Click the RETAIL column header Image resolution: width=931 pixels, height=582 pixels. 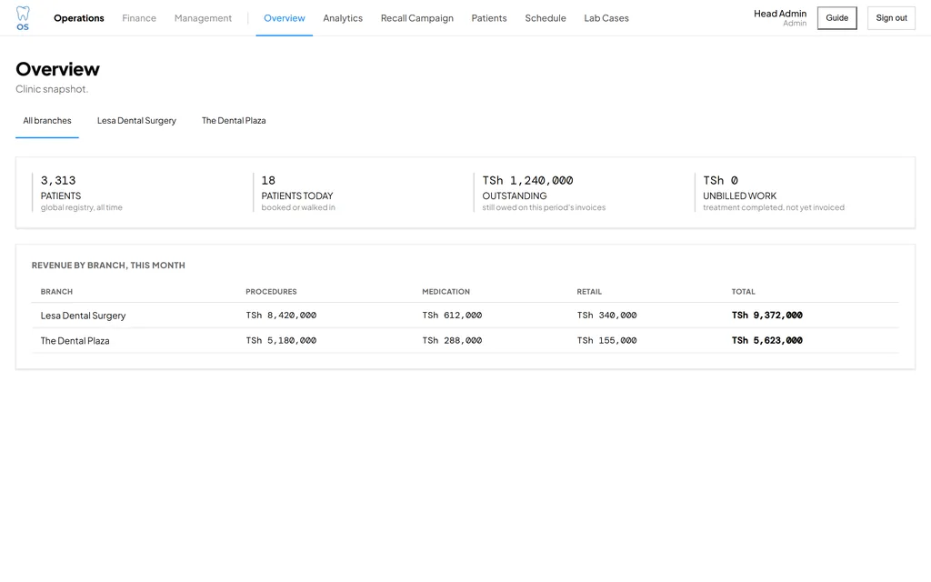(589, 292)
